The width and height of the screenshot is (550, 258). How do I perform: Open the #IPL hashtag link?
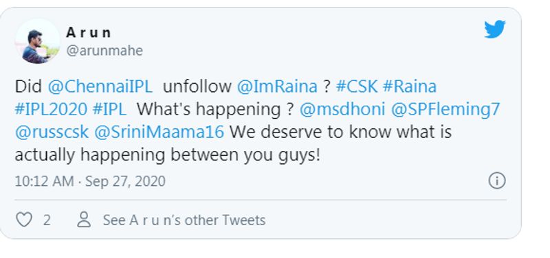(x=109, y=109)
